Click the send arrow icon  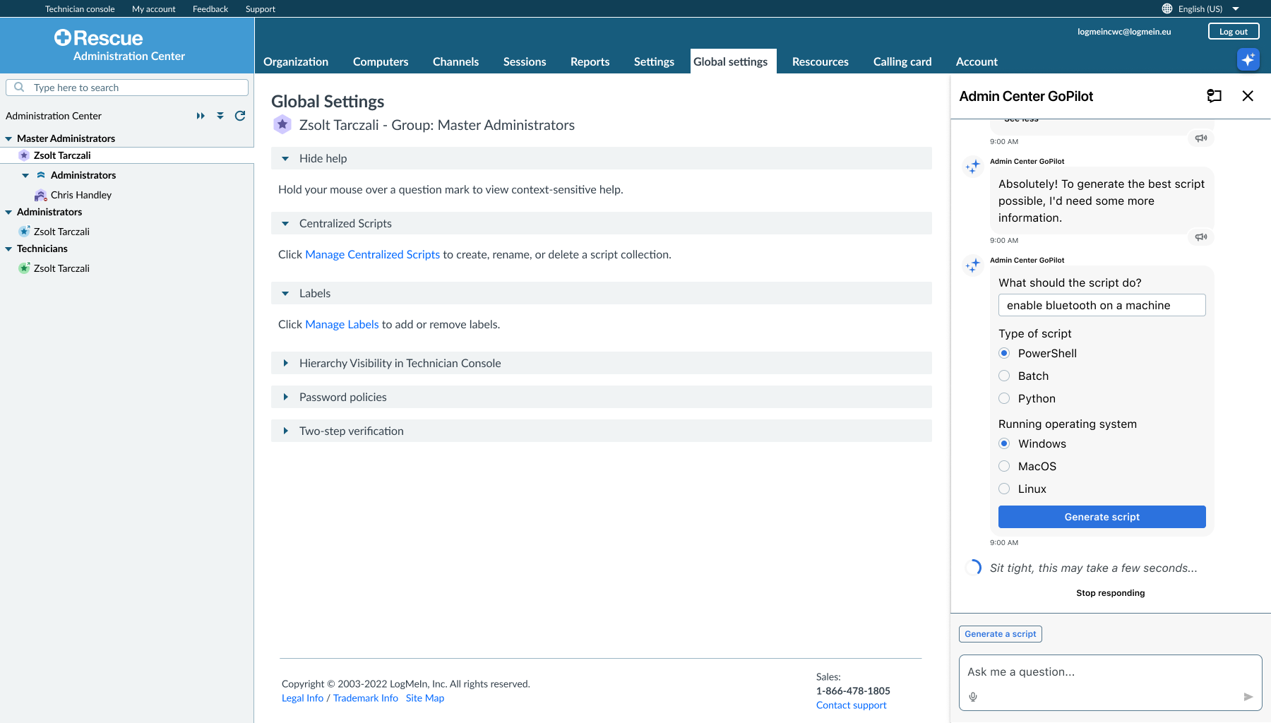point(1248,697)
